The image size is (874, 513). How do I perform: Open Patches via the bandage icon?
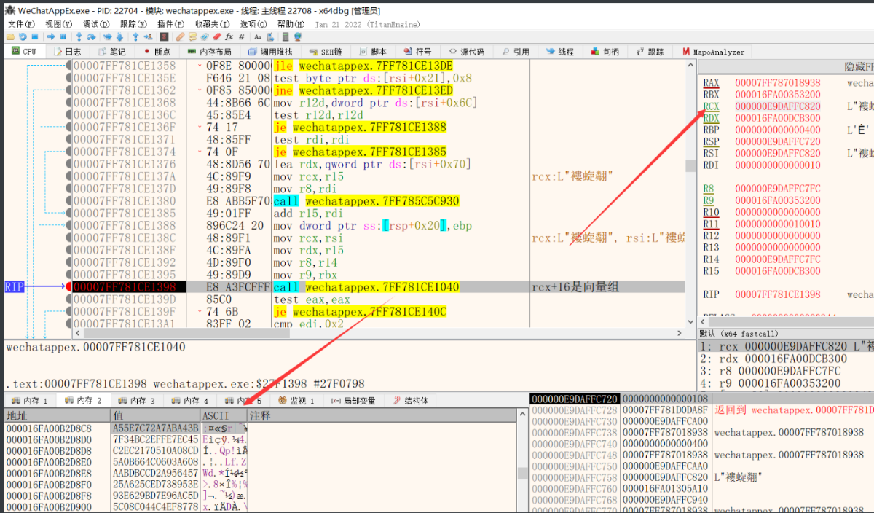click(180, 36)
